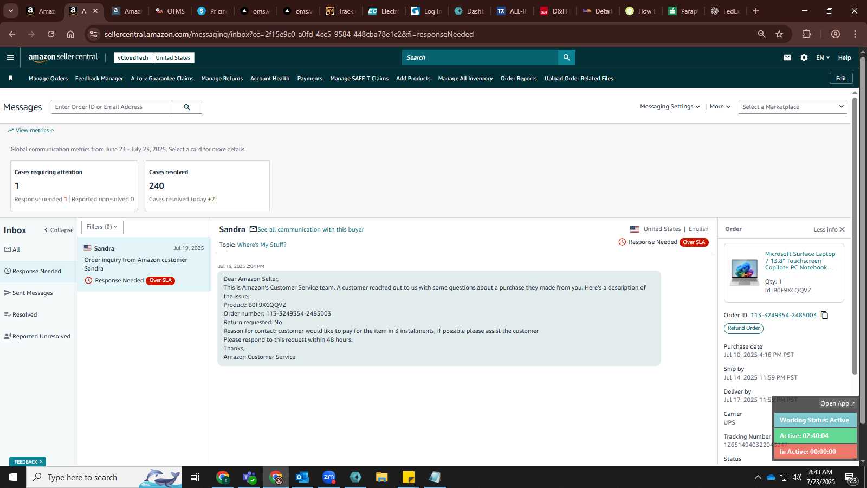867x488 pixels.
Task: Bookmark this page with star icon
Action: click(x=779, y=34)
